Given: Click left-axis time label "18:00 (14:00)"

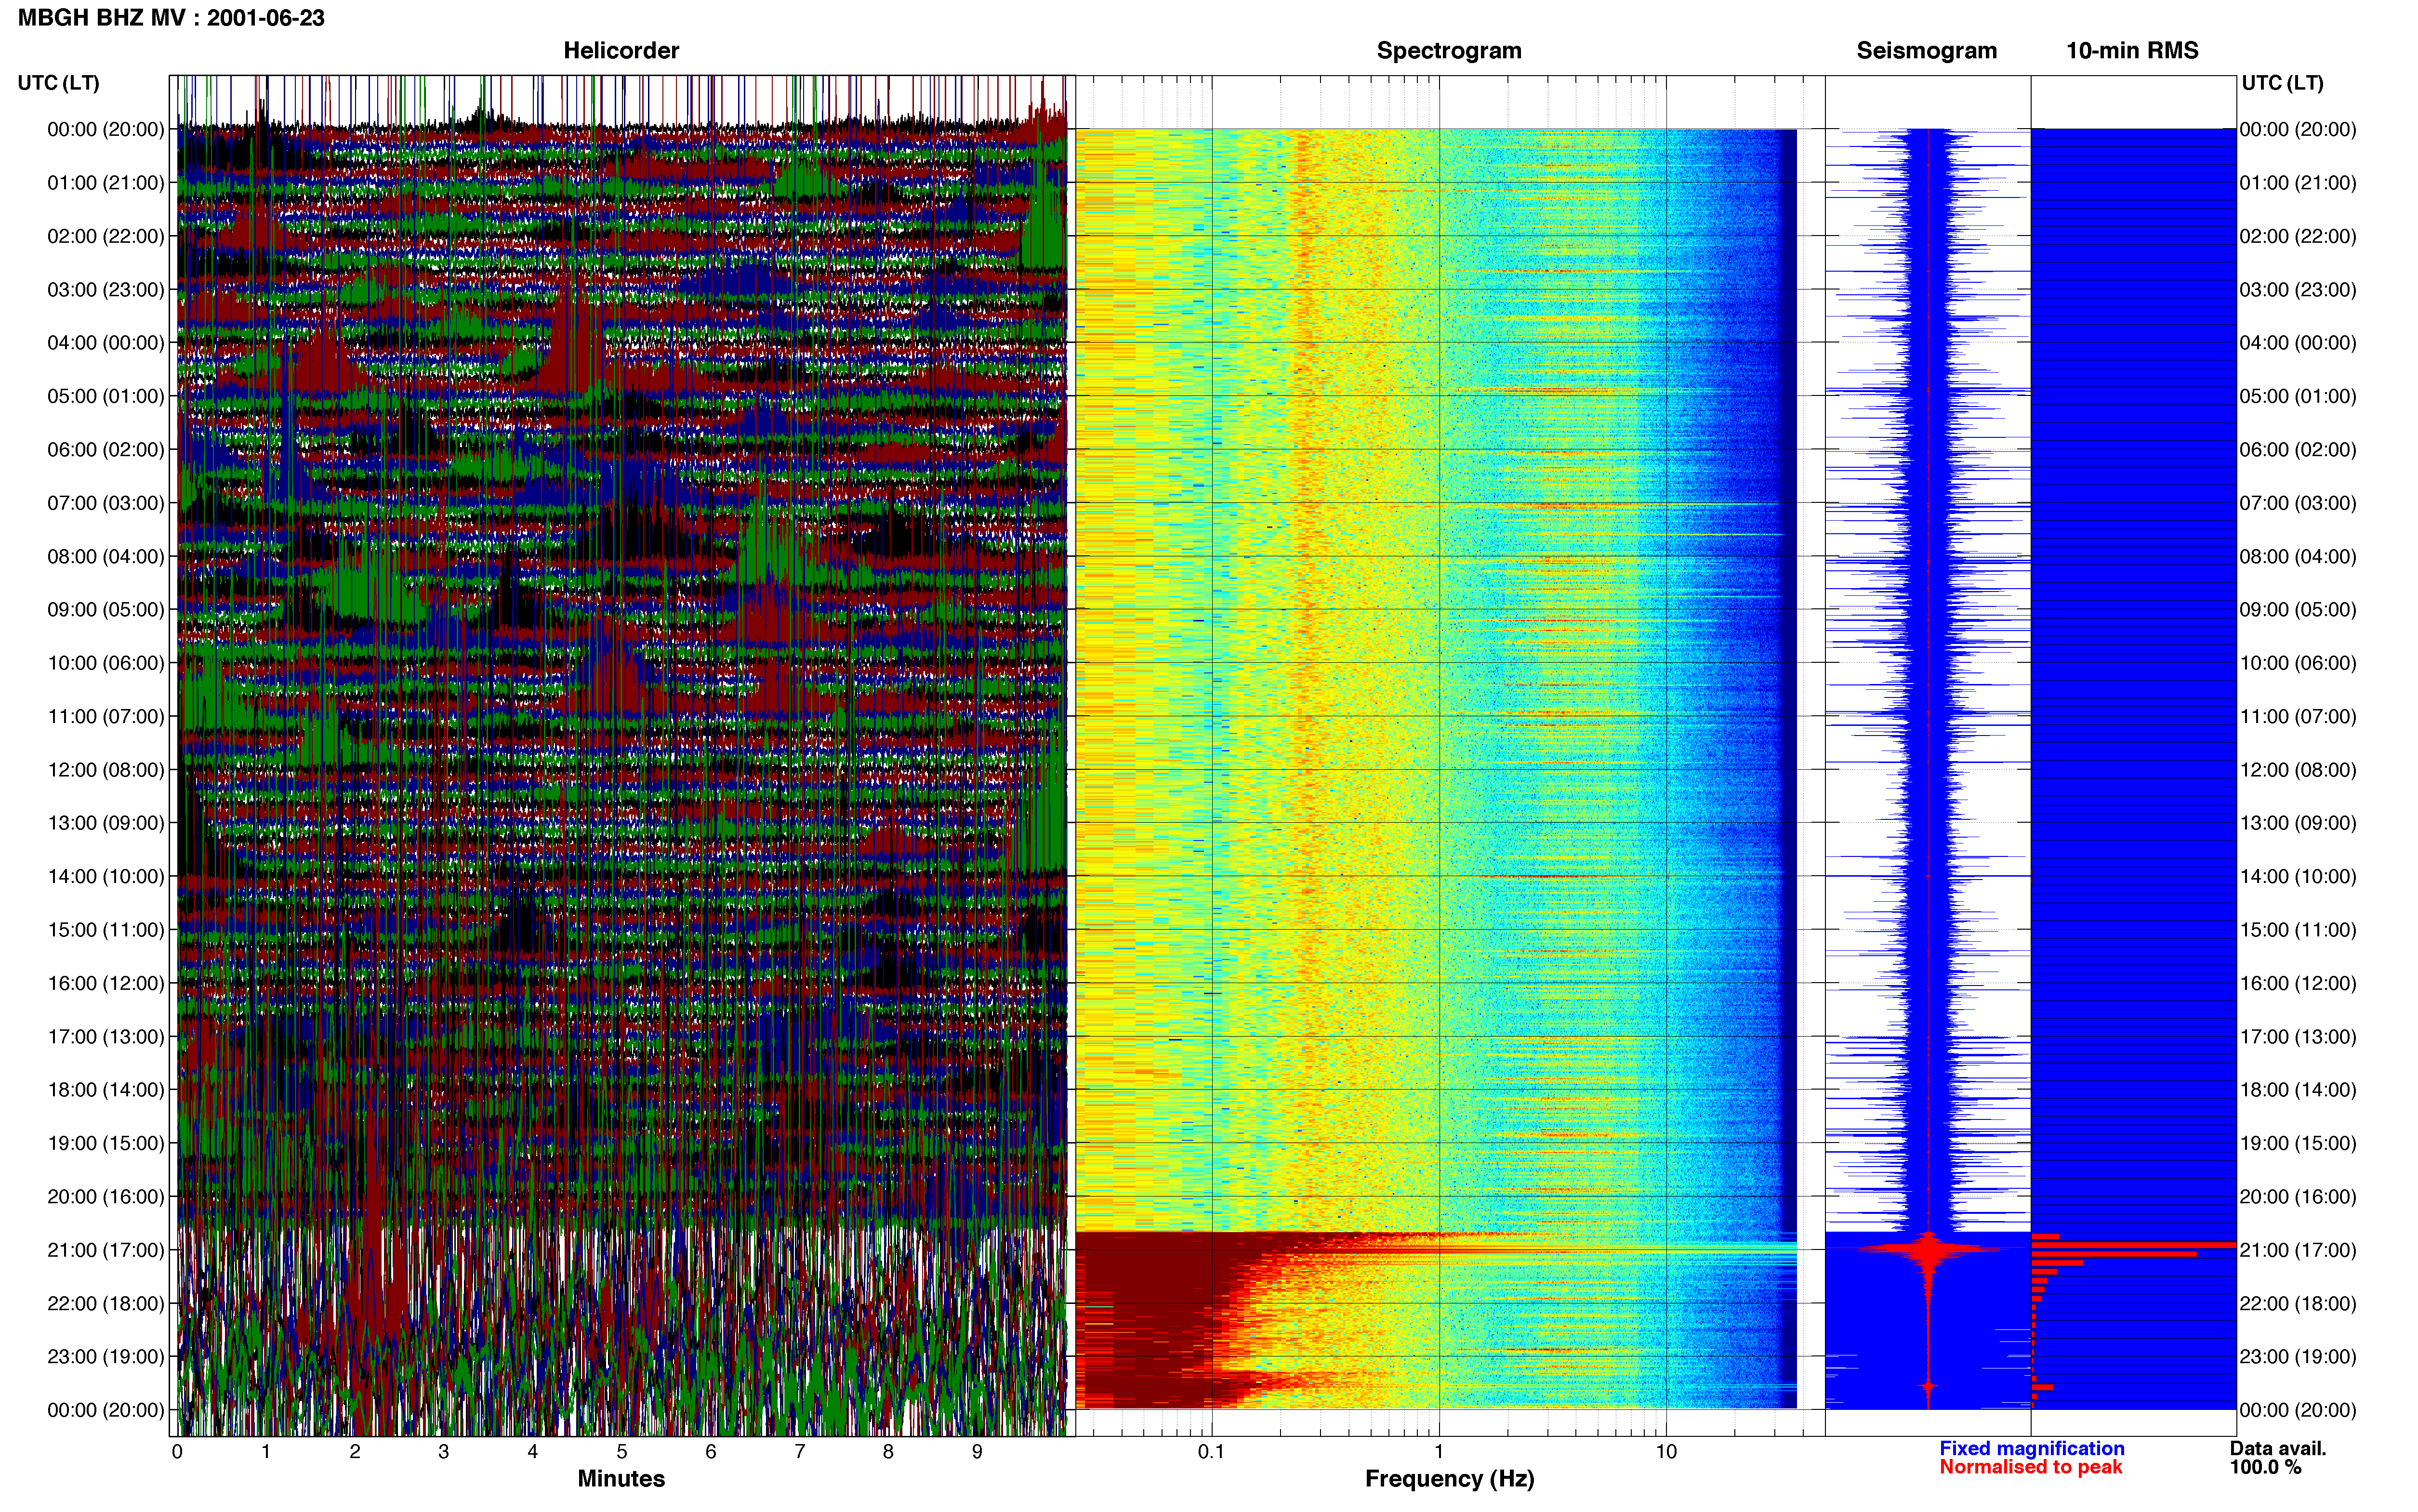Looking at the screenshot, I should point(106,1090).
